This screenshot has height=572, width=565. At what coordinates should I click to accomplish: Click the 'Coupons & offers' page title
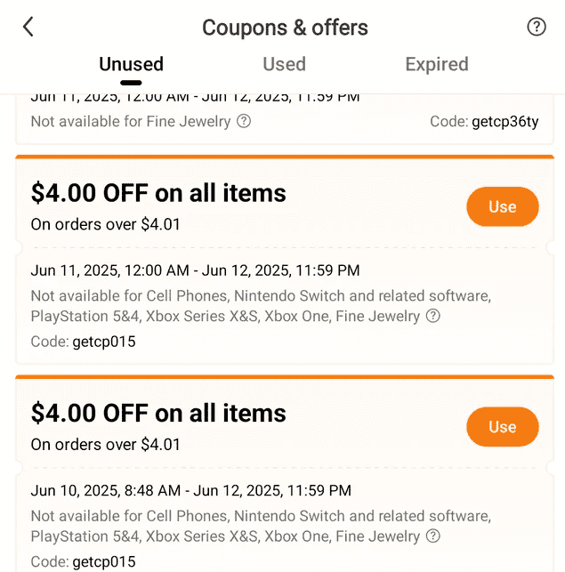283,28
